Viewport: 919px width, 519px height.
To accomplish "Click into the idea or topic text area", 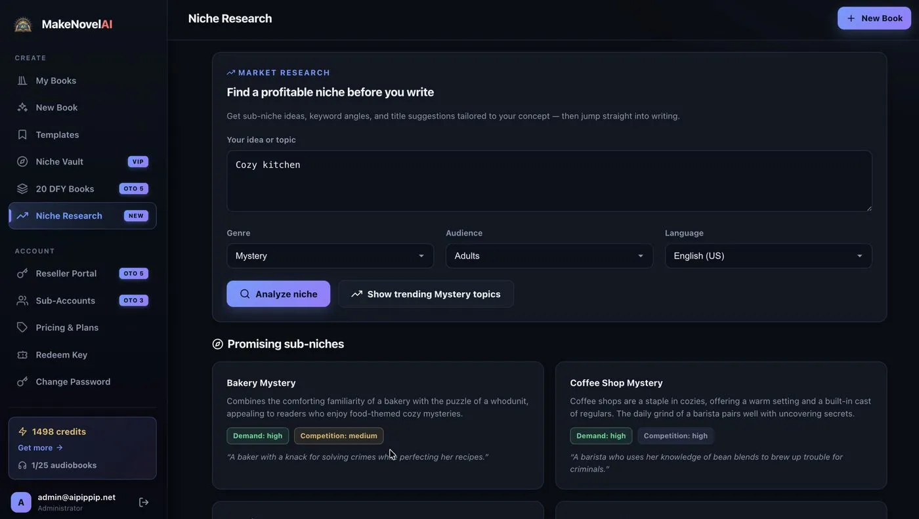I will pos(549,181).
